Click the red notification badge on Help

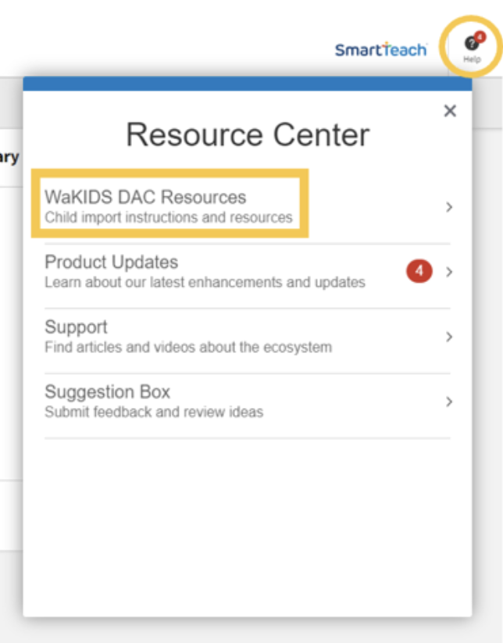point(480,37)
